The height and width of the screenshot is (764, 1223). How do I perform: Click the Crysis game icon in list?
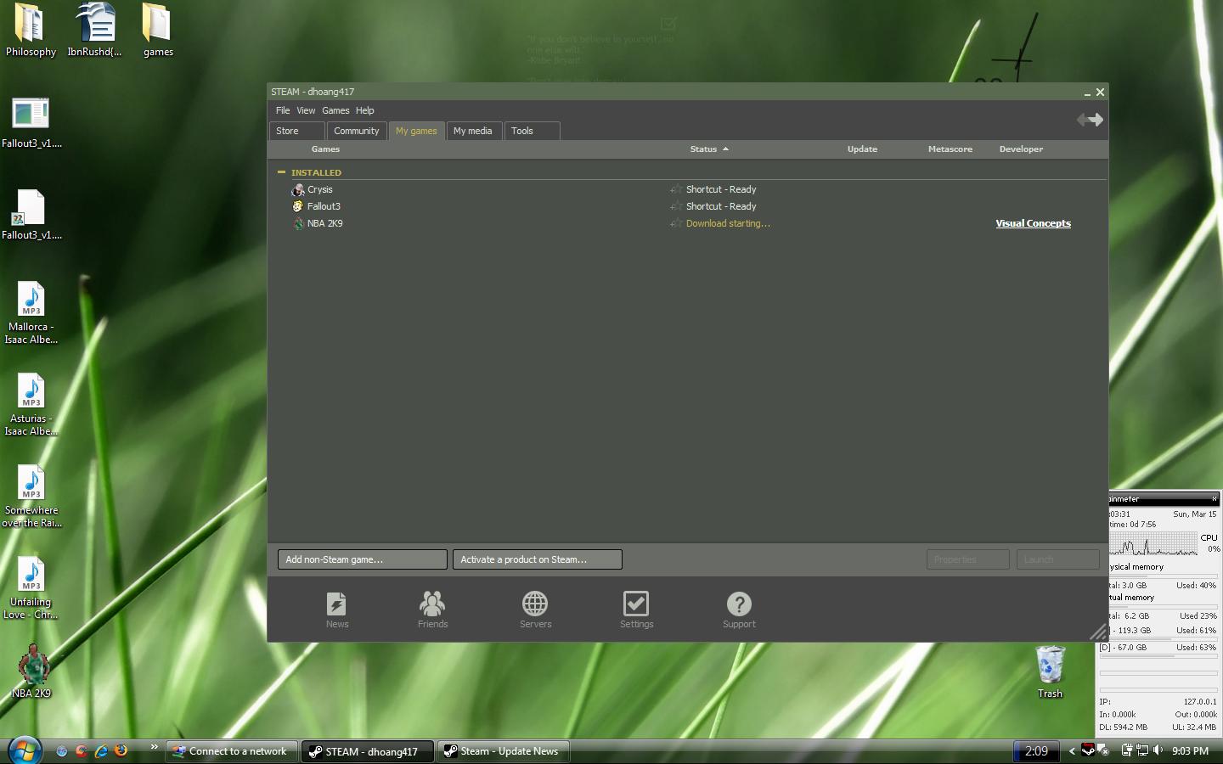[297, 189]
